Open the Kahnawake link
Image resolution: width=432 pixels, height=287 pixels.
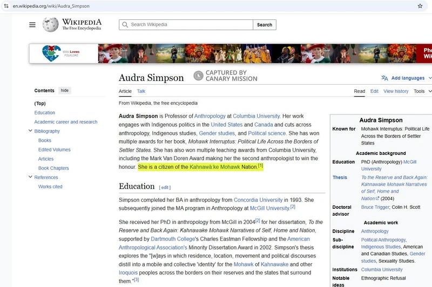tap(274, 264)
